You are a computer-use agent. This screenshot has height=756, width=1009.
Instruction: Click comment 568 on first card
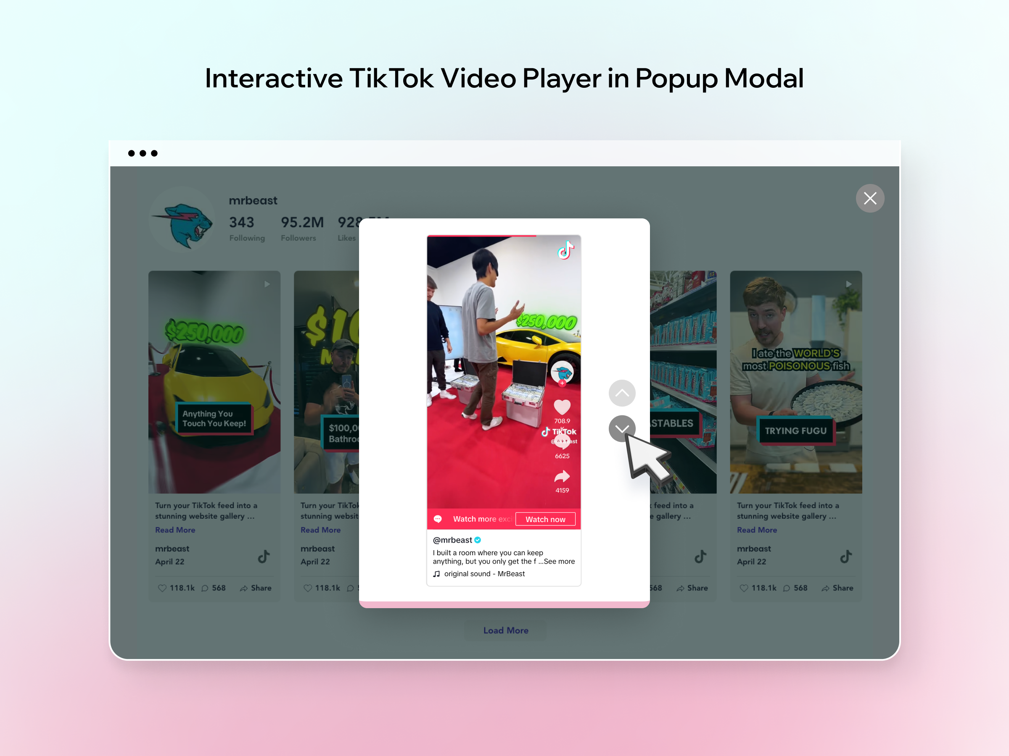[214, 588]
